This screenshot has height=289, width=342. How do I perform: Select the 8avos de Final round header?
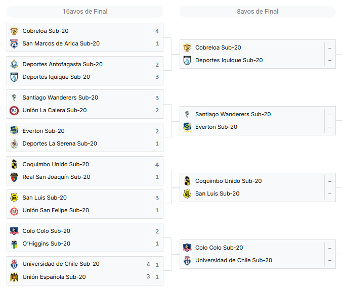[x=258, y=12]
